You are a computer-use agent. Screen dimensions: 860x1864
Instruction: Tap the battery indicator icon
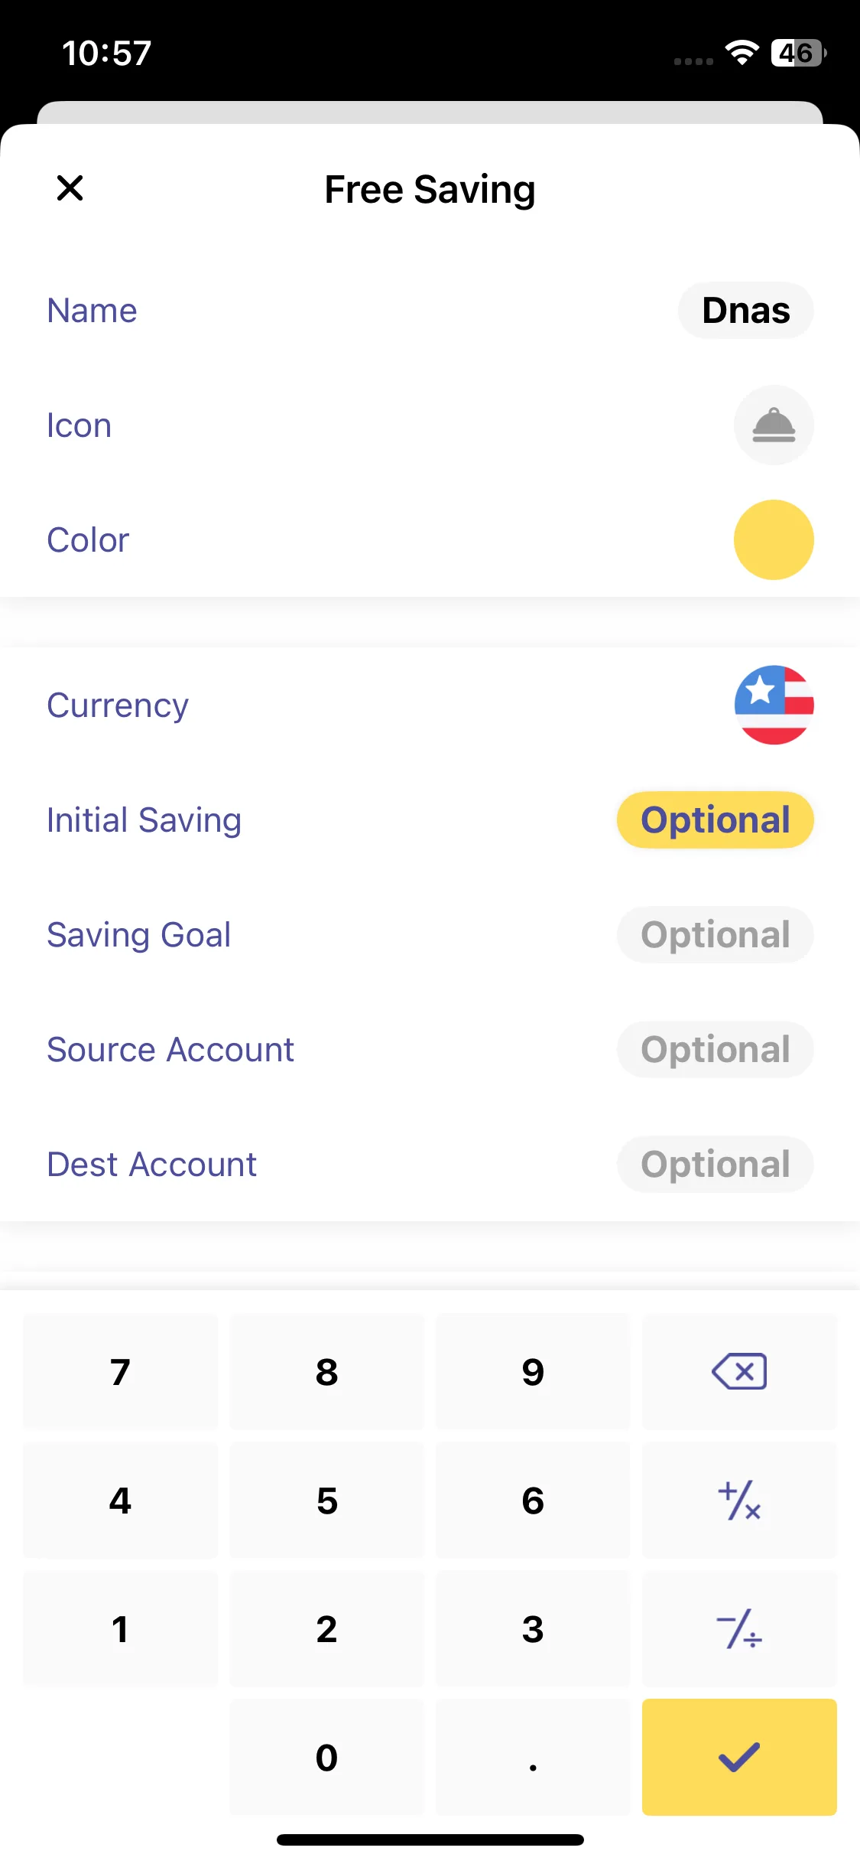[798, 53]
